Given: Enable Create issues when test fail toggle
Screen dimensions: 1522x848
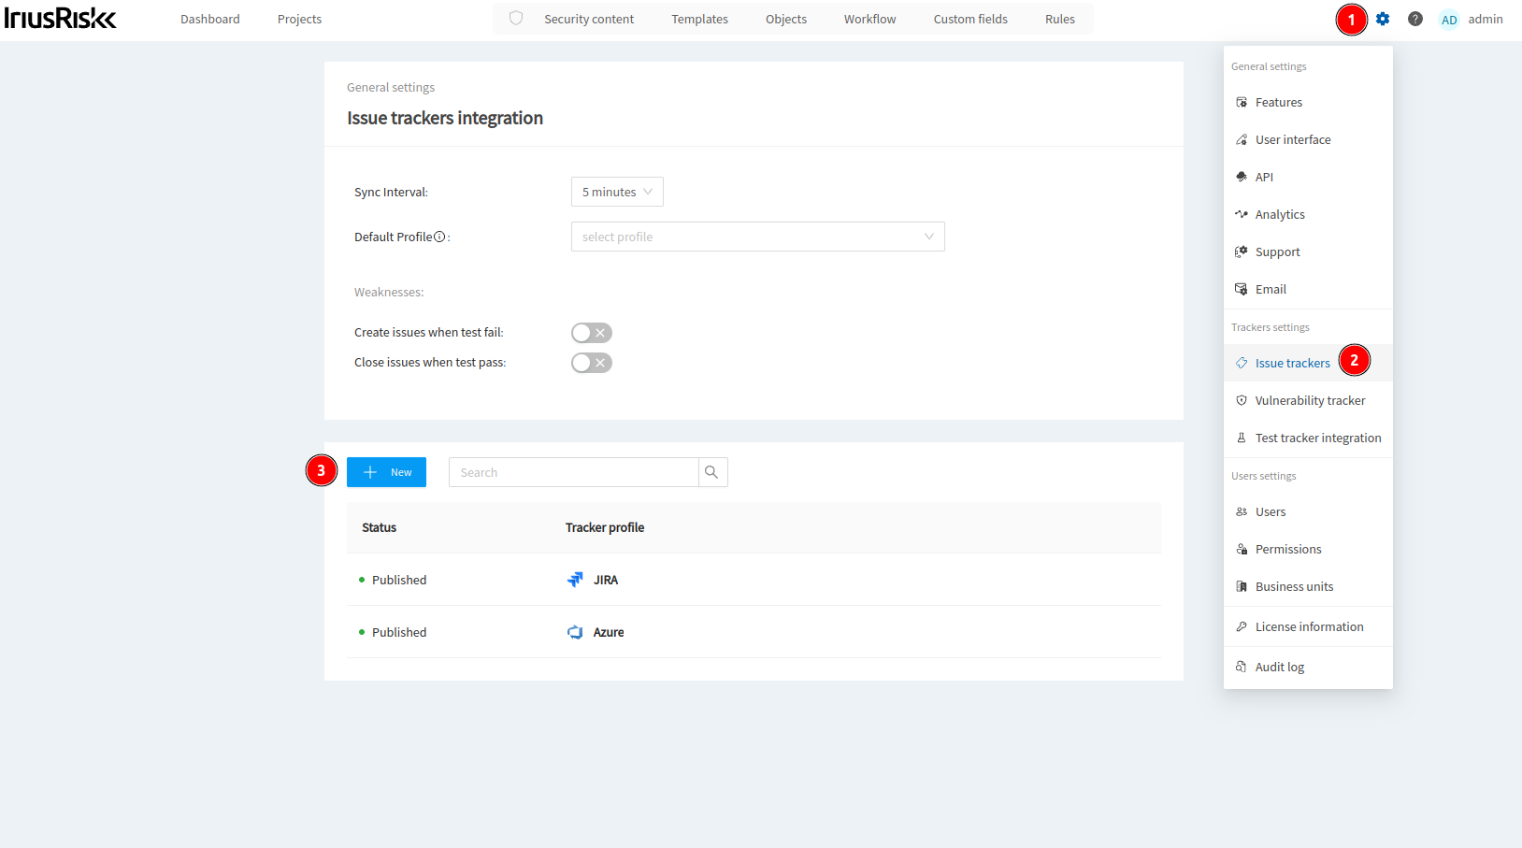Looking at the screenshot, I should point(592,333).
